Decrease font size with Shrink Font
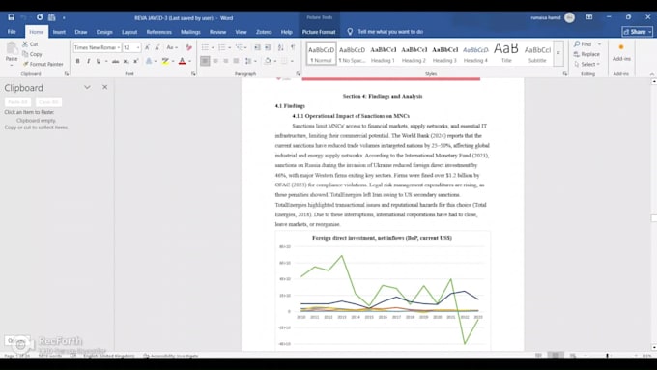 pos(157,47)
